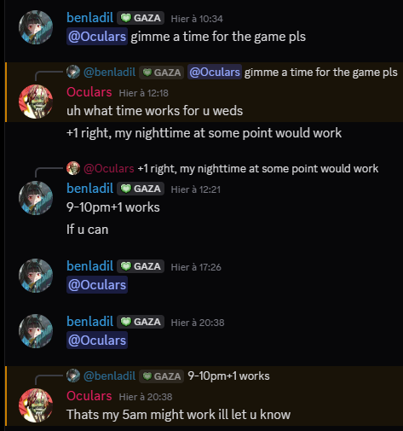Click the 'Hier à 20:38' timestamp beside Oculars
Viewport: 403px width, 431px height.
click(146, 397)
